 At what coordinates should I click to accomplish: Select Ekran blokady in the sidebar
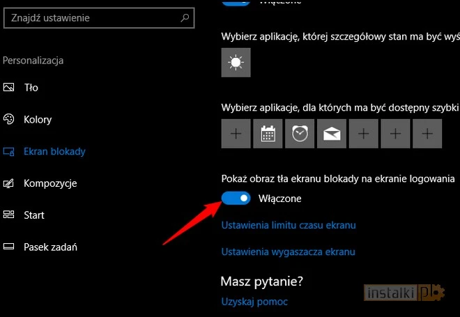54,151
